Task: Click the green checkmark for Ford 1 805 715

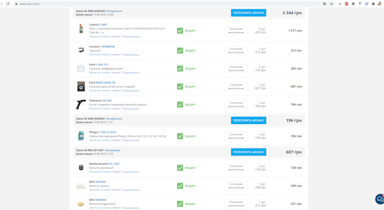Action: click(x=180, y=68)
